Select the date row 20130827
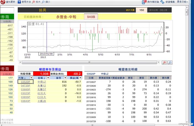This screenshot has height=126, width=194. click(x=128, y=82)
